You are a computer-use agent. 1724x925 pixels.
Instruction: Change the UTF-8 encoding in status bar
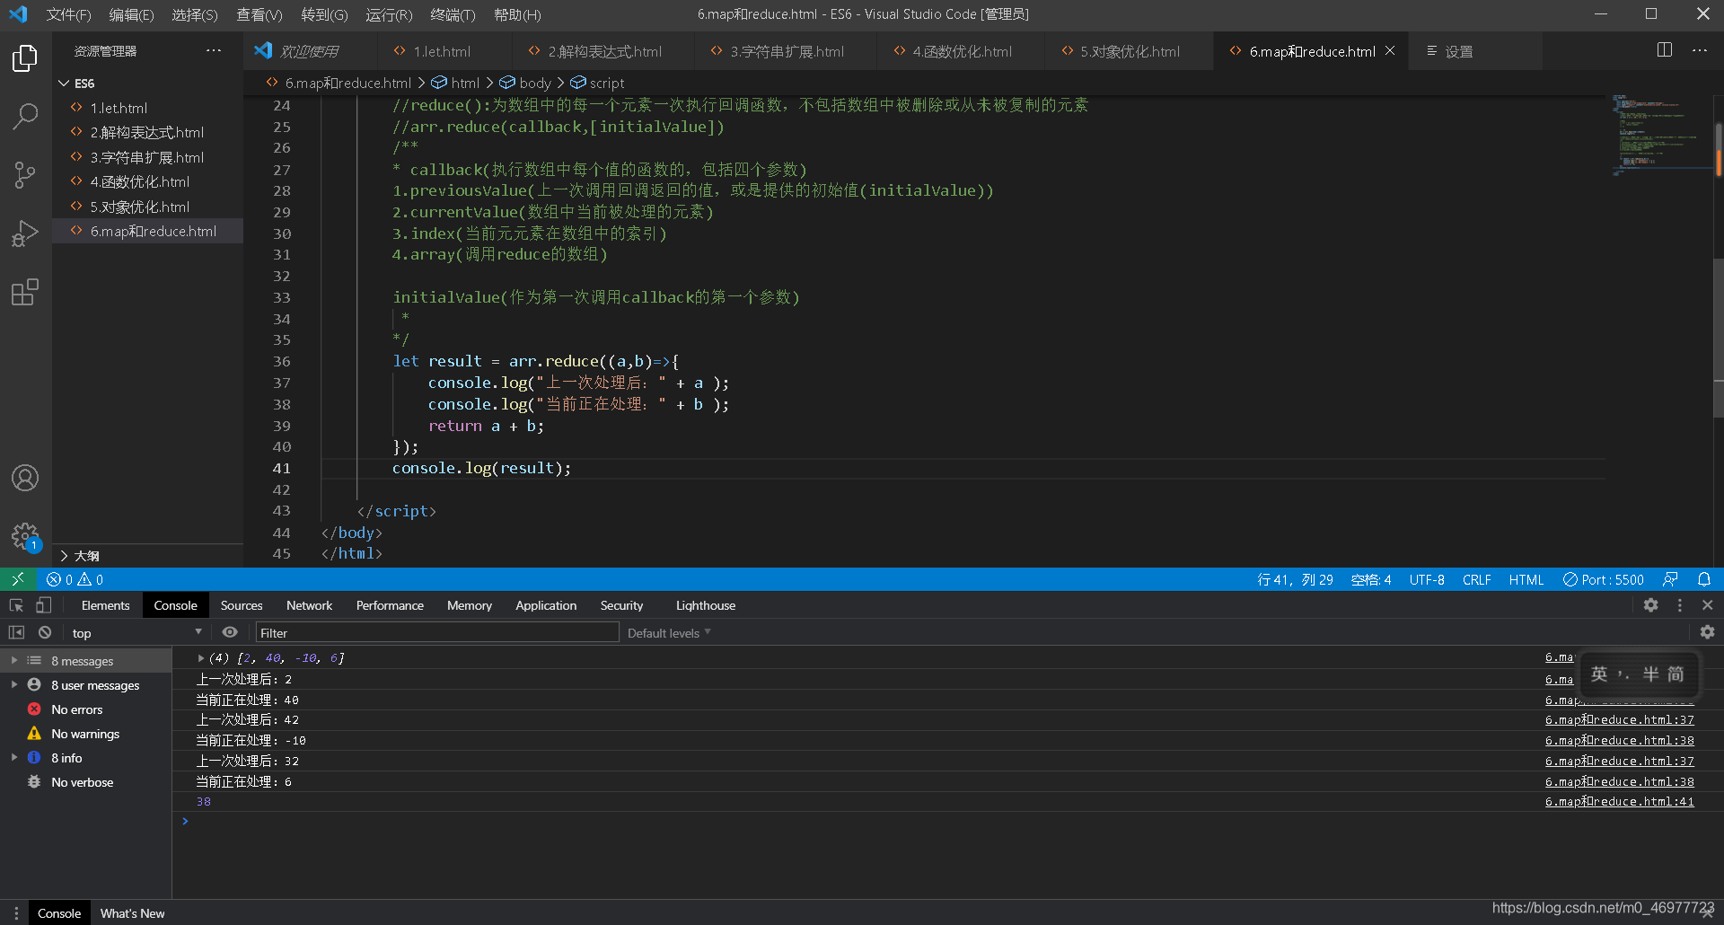pyautogui.click(x=1427, y=579)
